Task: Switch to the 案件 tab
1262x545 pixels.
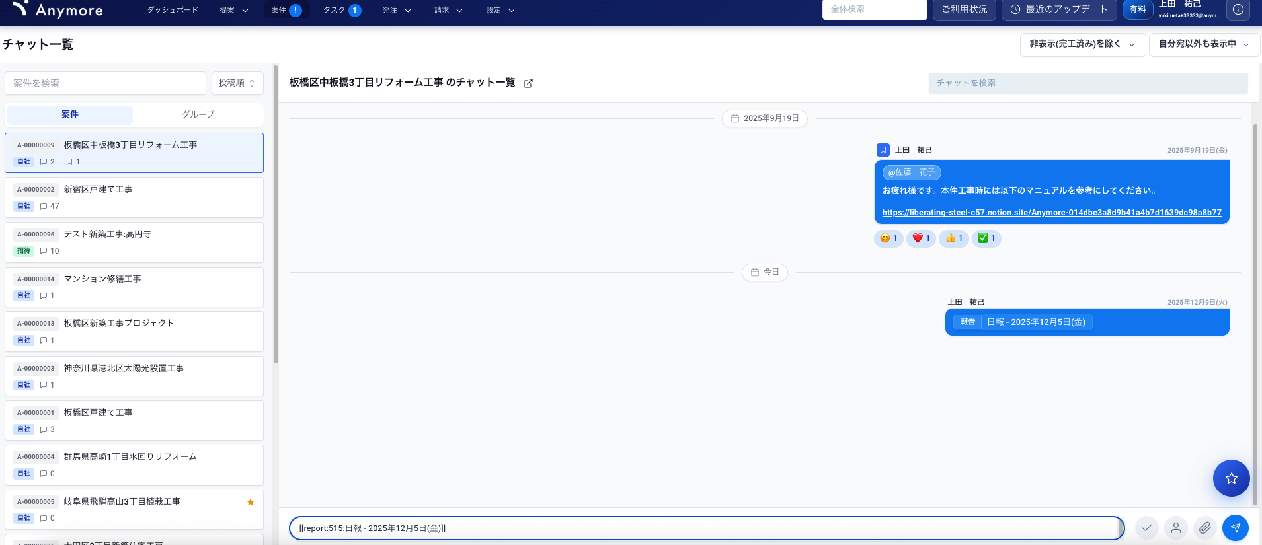Action: tap(70, 114)
